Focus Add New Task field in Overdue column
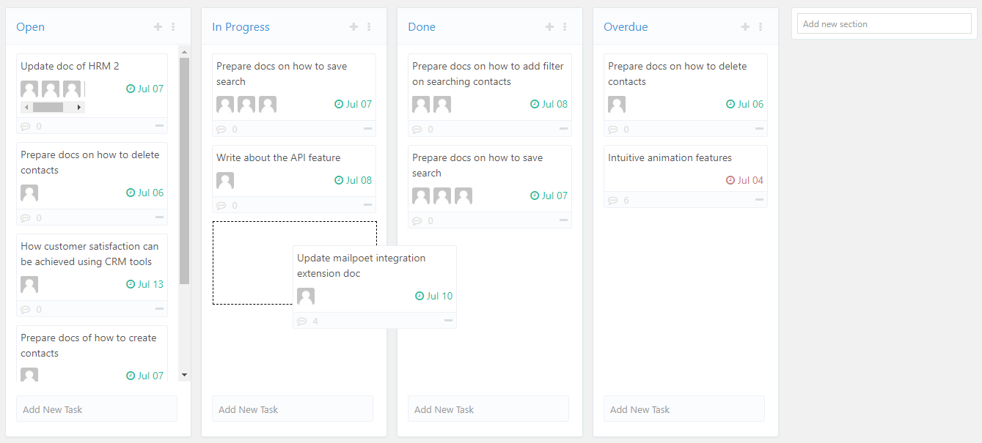 pos(684,409)
